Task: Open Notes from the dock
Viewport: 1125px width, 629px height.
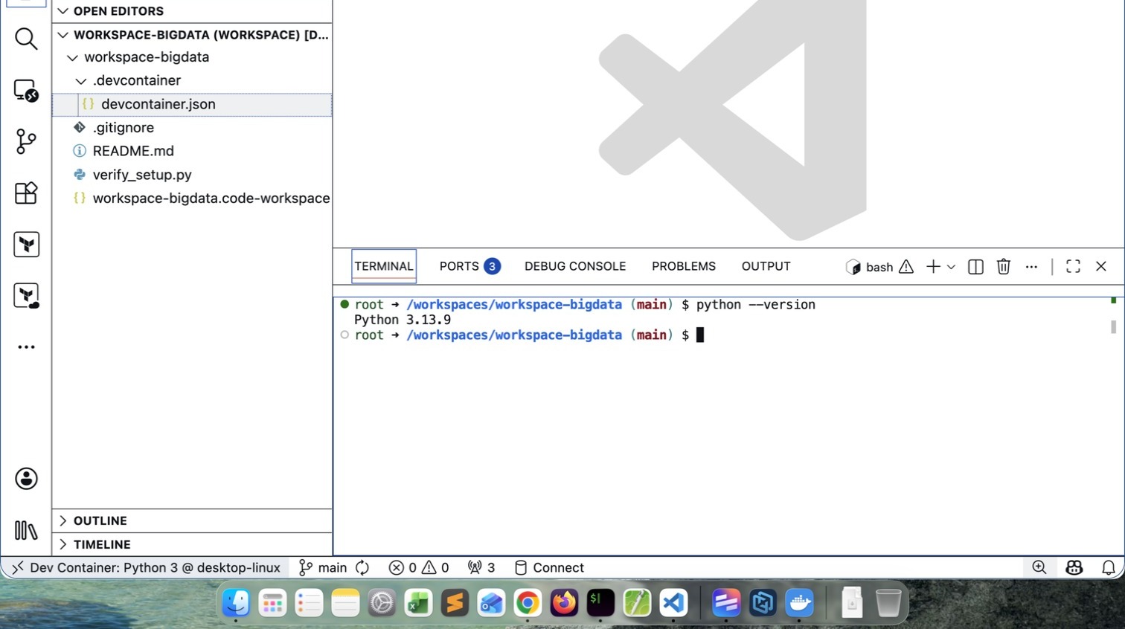Action: (345, 602)
